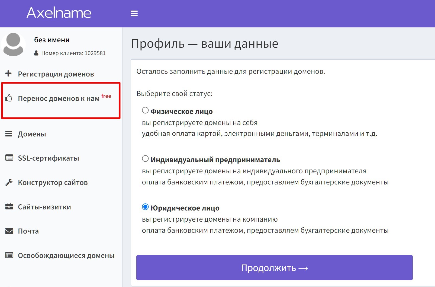This screenshot has width=435, height=287.
Task: Open Перенос доменов к нам section
Action: (59, 98)
